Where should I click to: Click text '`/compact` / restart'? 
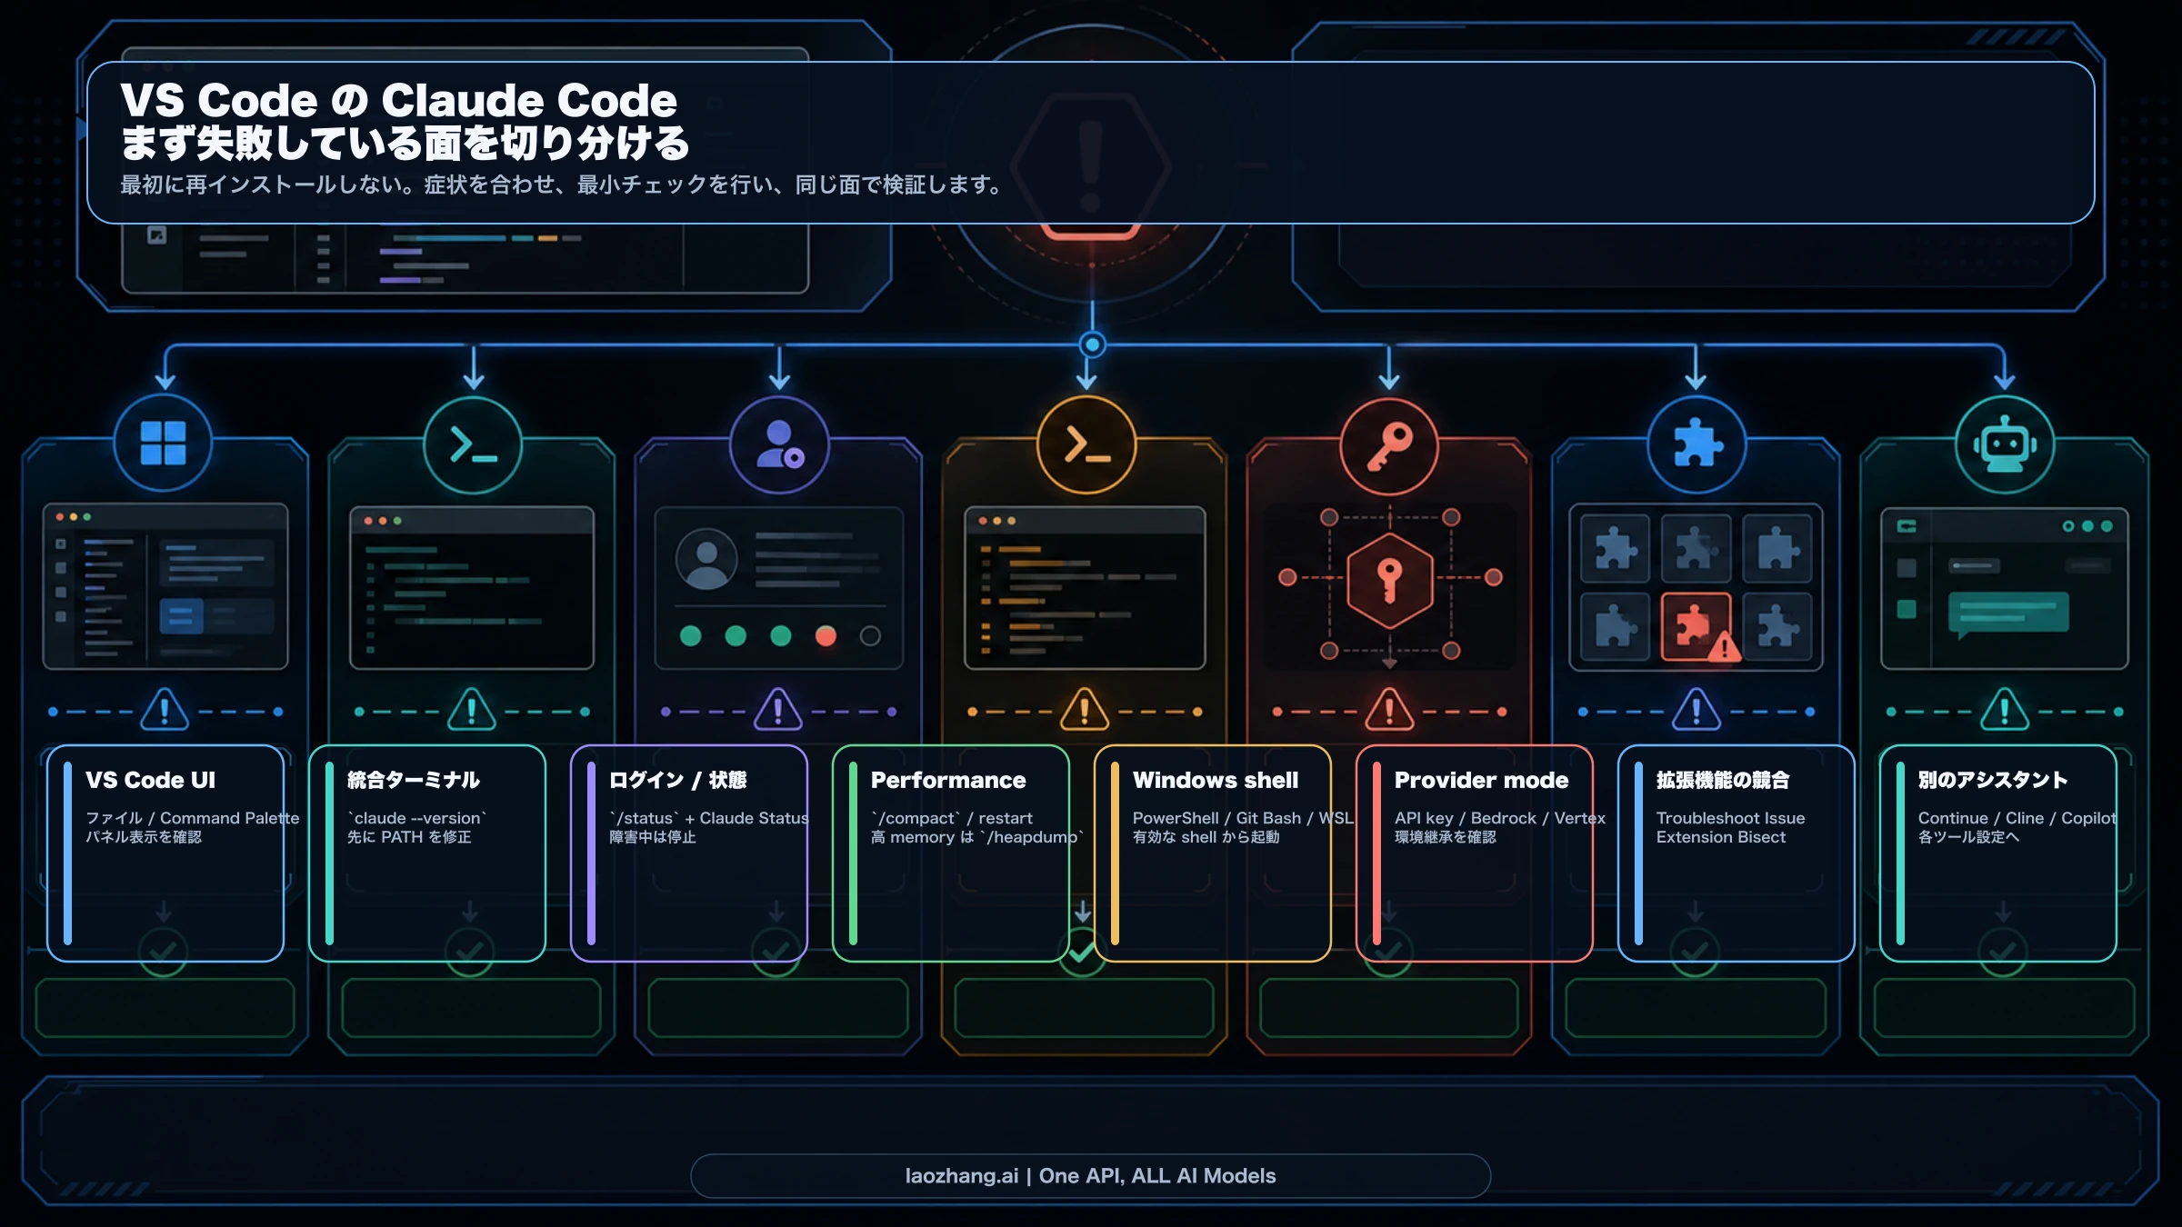(952, 818)
